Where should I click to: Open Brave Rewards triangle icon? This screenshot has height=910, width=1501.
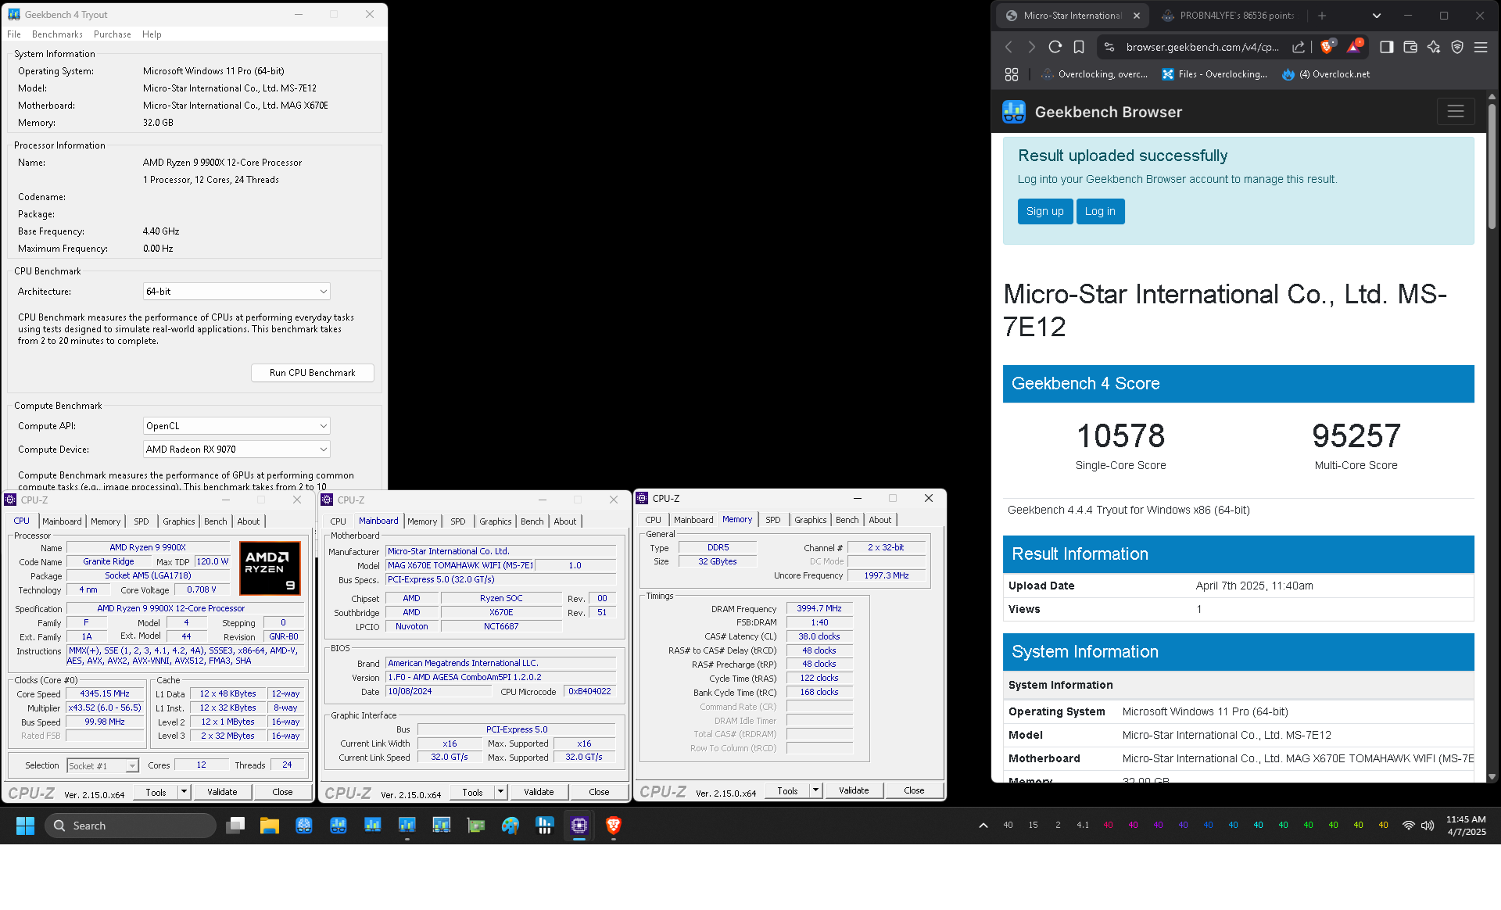coord(1354,46)
